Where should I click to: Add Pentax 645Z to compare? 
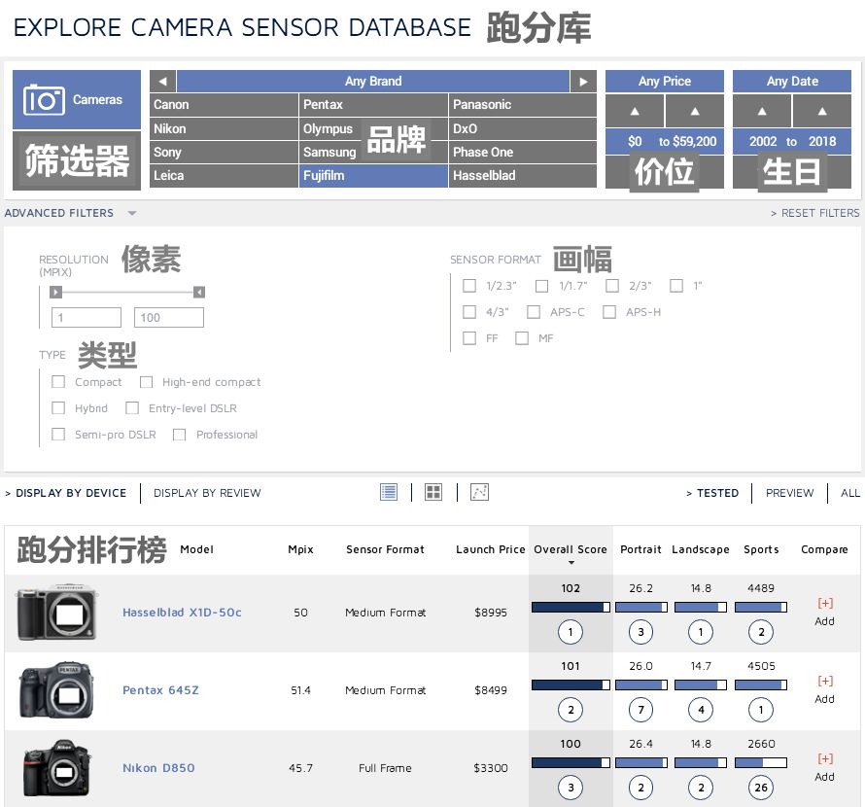[825, 689]
